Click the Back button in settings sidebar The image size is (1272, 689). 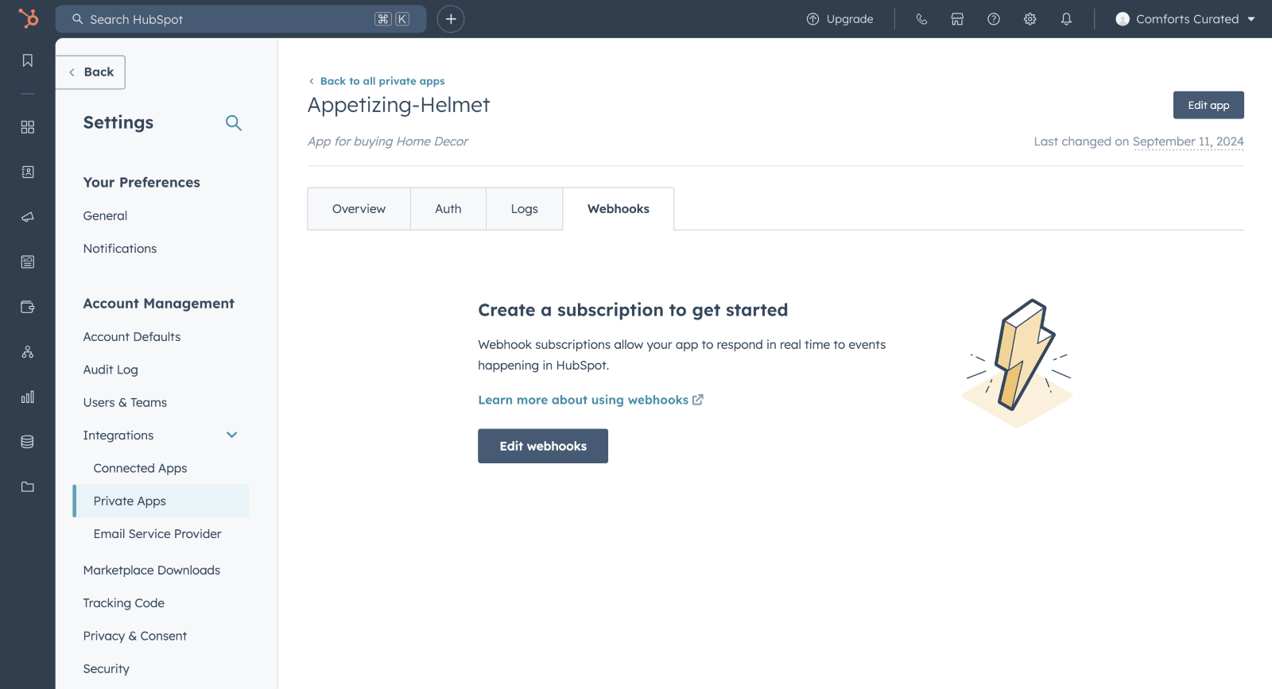pos(91,72)
